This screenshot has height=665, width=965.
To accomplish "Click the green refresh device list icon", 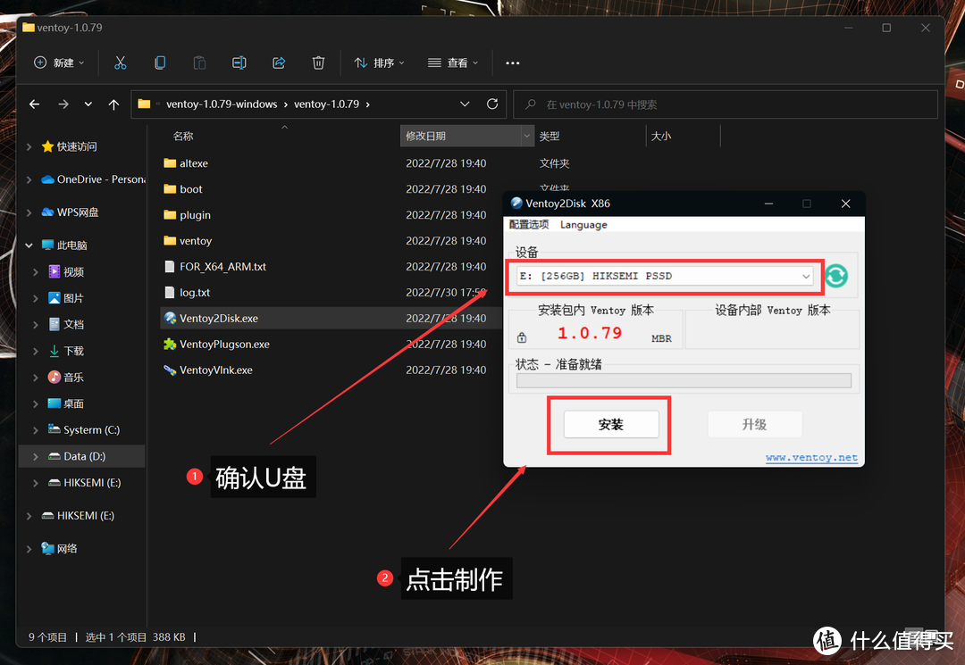I will point(835,277).
